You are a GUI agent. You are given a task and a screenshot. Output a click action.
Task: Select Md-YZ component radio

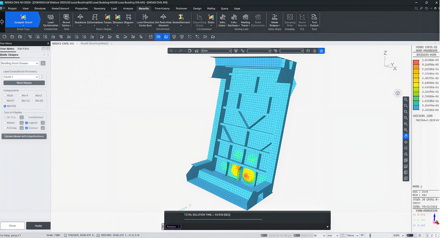(x=20, y=100)
